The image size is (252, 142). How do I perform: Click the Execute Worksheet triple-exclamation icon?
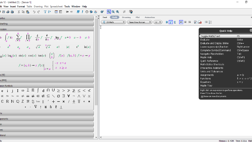78,12
